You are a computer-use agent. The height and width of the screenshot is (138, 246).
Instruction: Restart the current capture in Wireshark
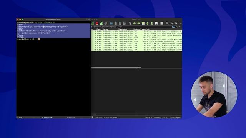coord(101,23)
